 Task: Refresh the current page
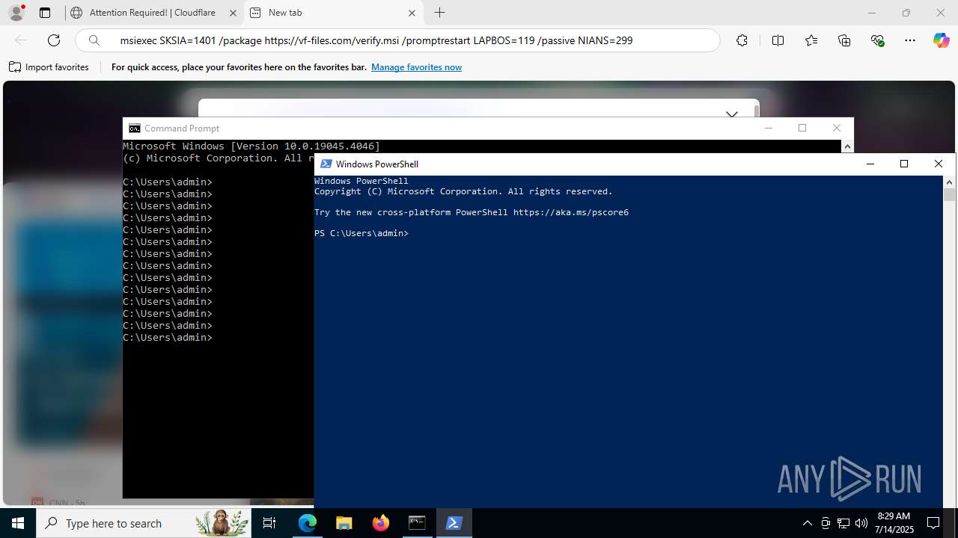coord(54,40)
